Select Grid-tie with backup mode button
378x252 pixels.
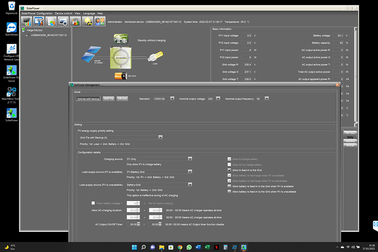(88, 99)
